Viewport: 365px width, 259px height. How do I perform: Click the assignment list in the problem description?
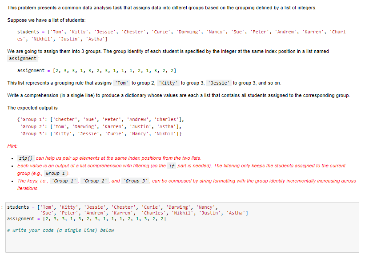click(x=96, y=71)
